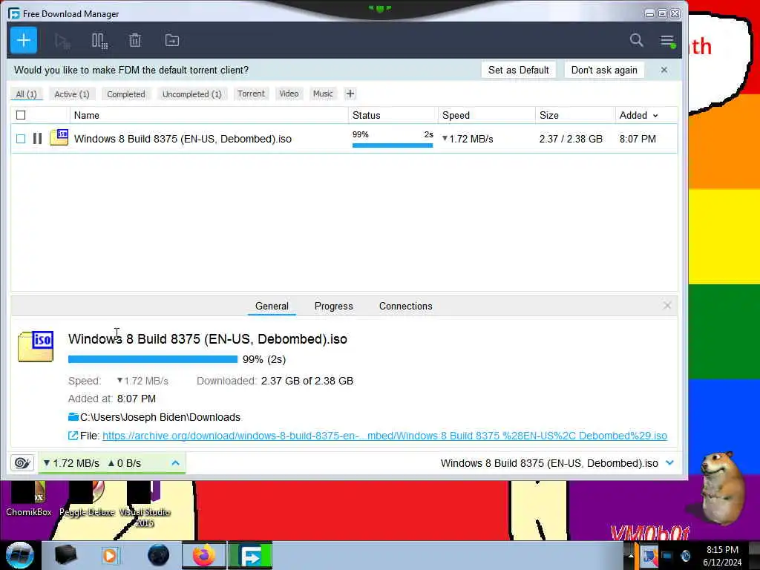Viewport: 760px width, 570px height.
Task: Tick the checkbox for Windows 8 ISO row
Action: [x=21, y=139]
